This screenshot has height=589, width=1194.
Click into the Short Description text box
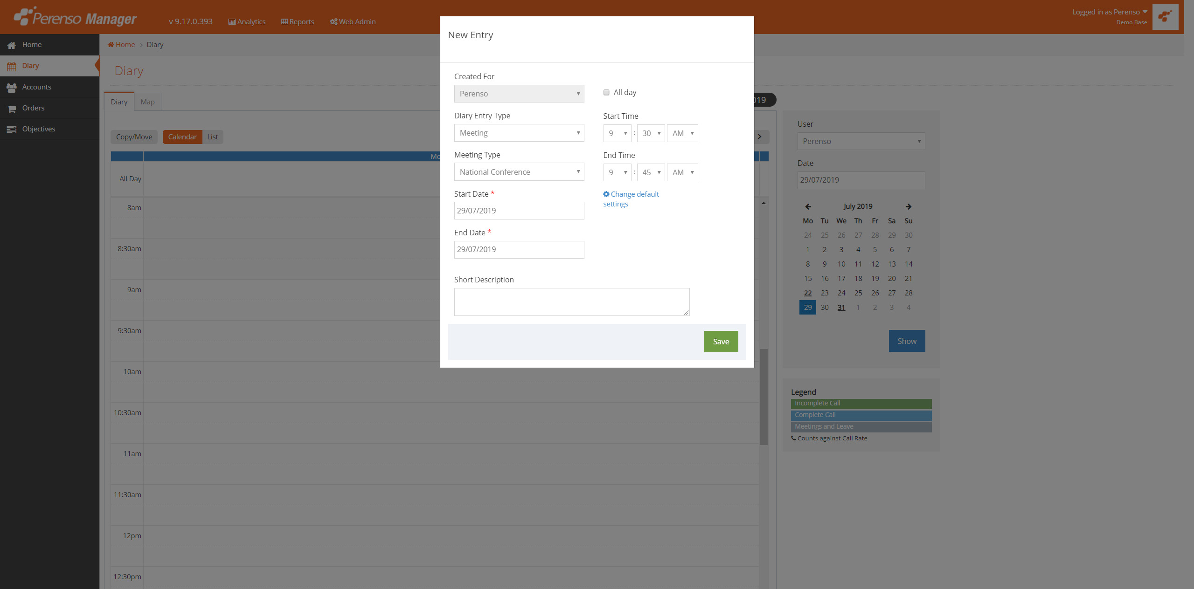point(571,301)
